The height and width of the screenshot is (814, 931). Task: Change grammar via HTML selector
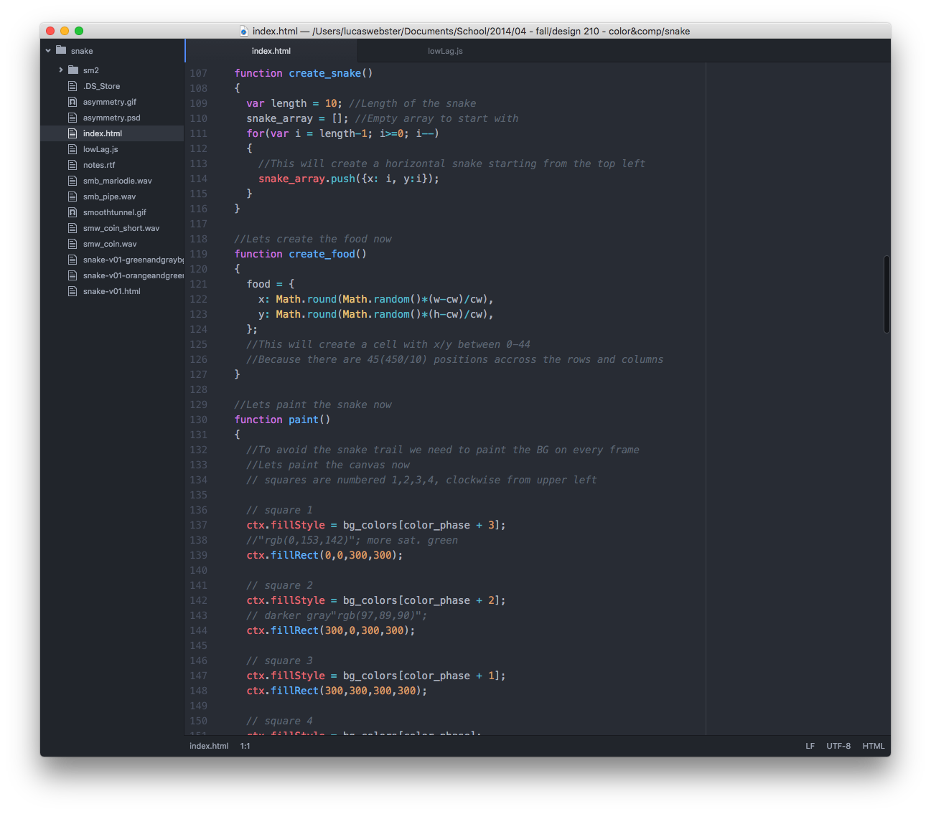coord(874,746)
